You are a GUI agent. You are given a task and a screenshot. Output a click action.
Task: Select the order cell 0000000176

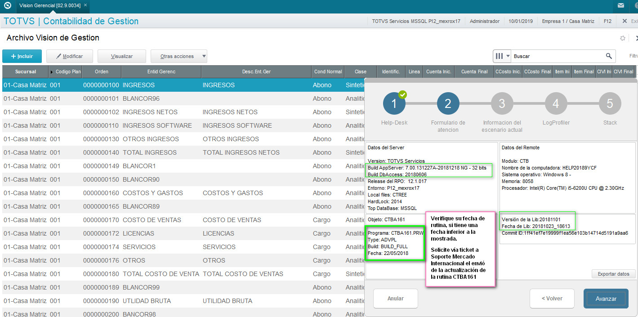[x=102, y=260]
